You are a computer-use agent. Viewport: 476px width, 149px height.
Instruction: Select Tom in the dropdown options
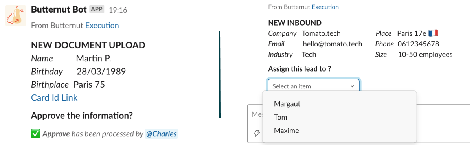[281, 117]
